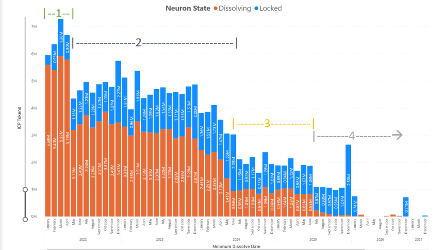
Task: Select the 1.16M Locked segment for May 2022
Action: tap(73, 115)
